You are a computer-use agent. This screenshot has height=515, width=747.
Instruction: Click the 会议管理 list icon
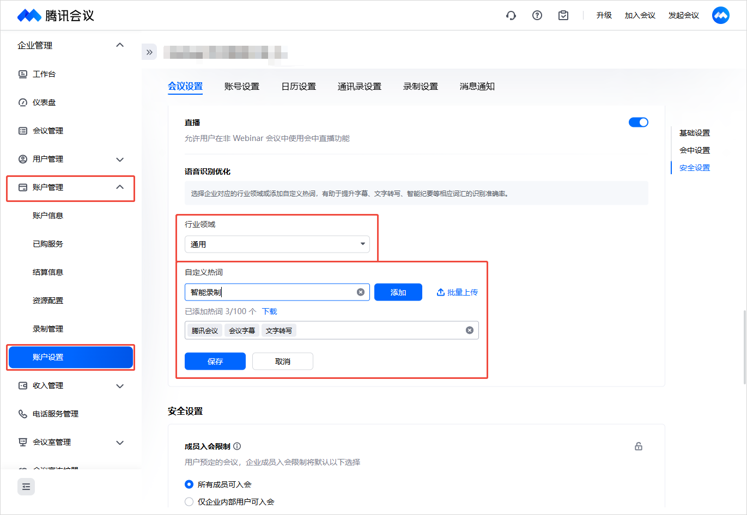coord(23,131)
